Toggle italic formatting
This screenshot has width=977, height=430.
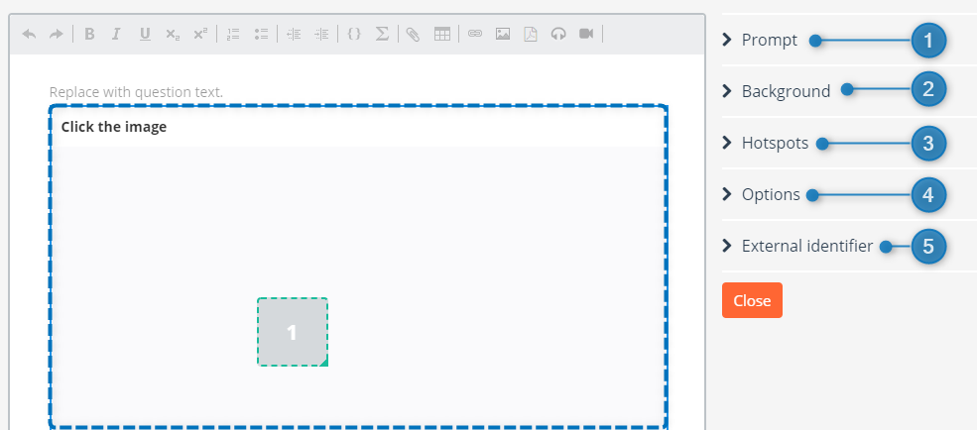point(116,34)
